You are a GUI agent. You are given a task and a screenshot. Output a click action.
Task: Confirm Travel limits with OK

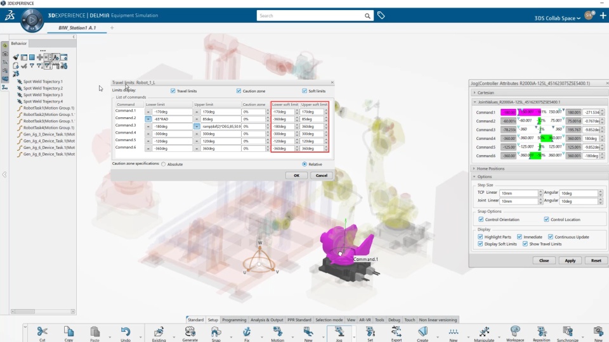[x=296, y=175]
